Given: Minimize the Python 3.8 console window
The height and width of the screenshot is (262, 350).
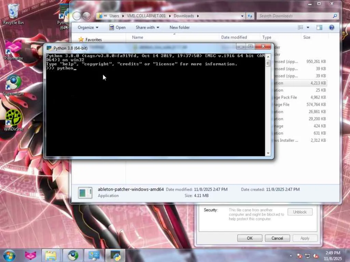Looking at the screenshot, I should pos(241,46).
